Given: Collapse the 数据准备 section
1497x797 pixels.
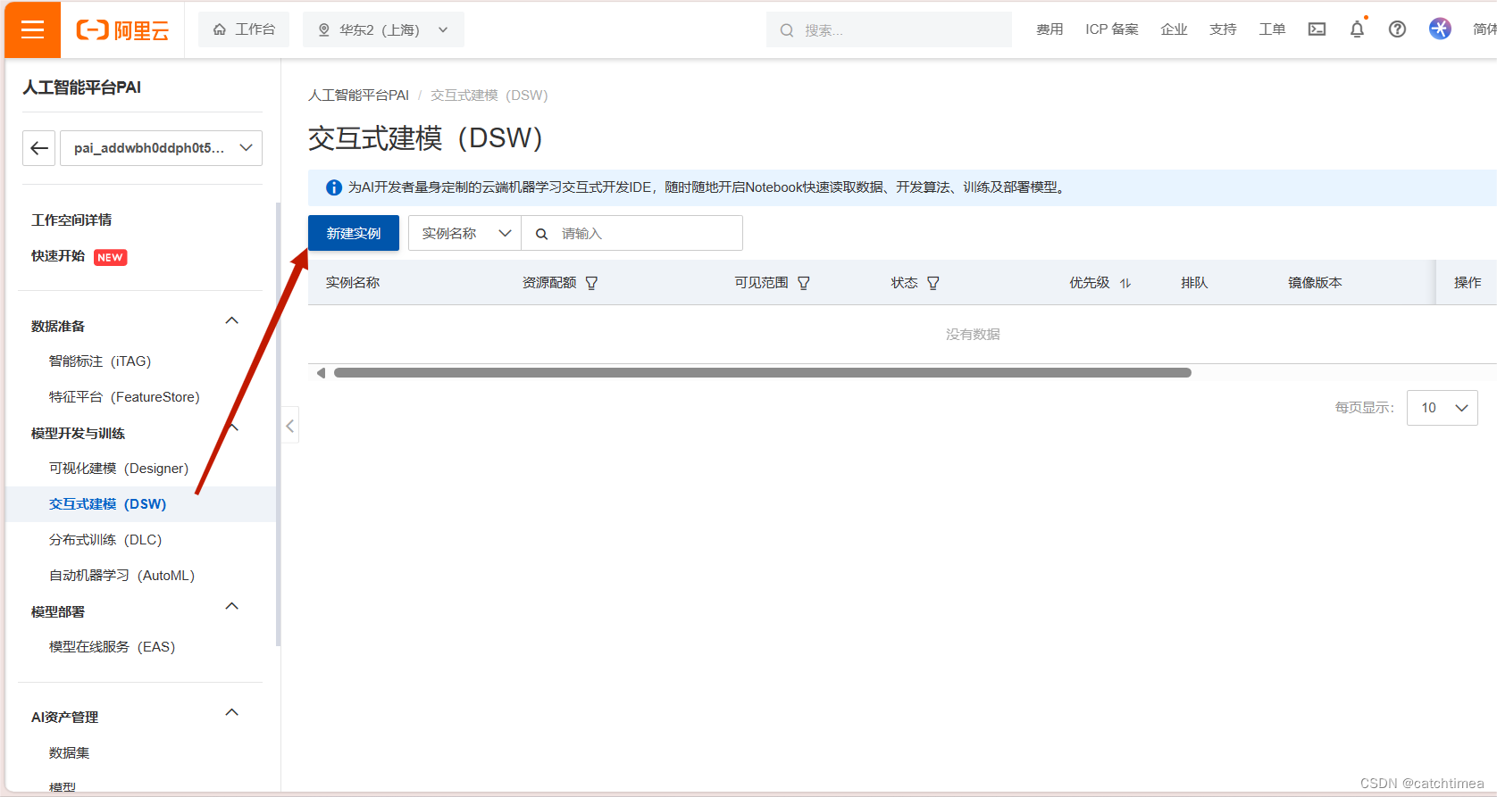Looking at the screenshot, I should point(232,320).
